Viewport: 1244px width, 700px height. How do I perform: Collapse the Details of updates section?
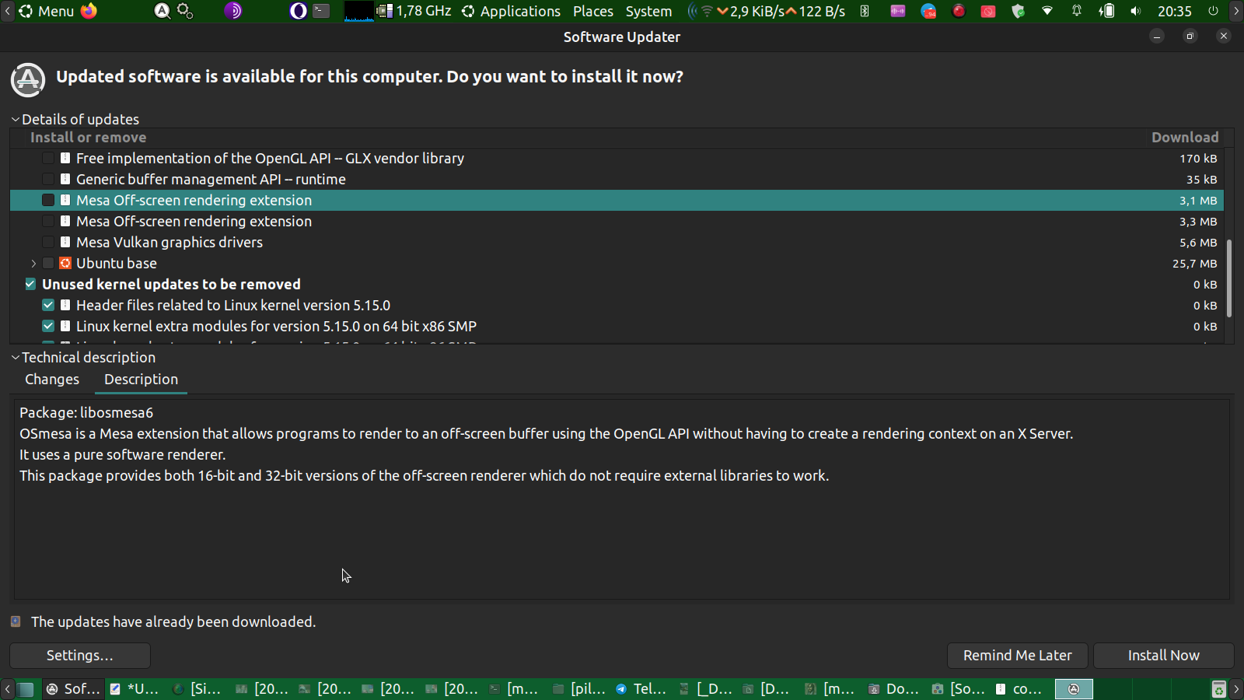[x=16, y=119]
